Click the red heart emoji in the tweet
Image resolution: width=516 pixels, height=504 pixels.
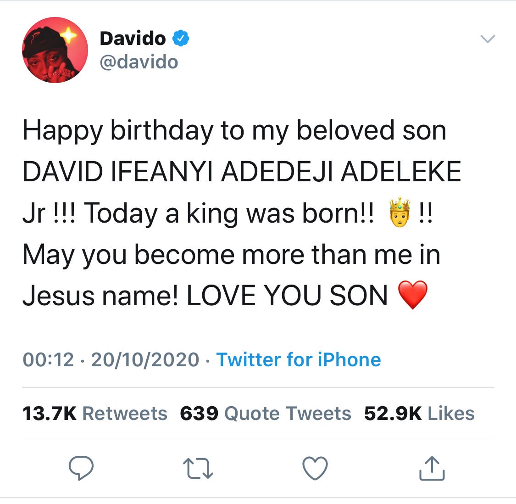(x=413, y=295)
